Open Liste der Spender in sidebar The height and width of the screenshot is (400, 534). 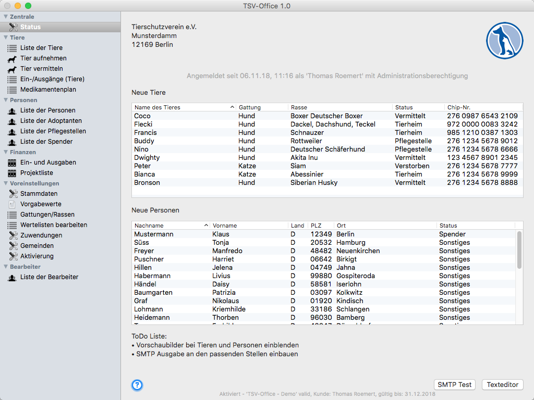click(x=46, y=142)
